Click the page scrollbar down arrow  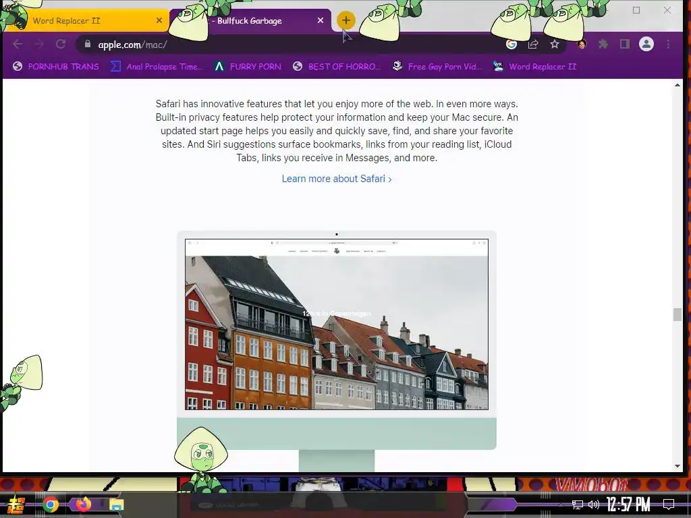(678, 466)
